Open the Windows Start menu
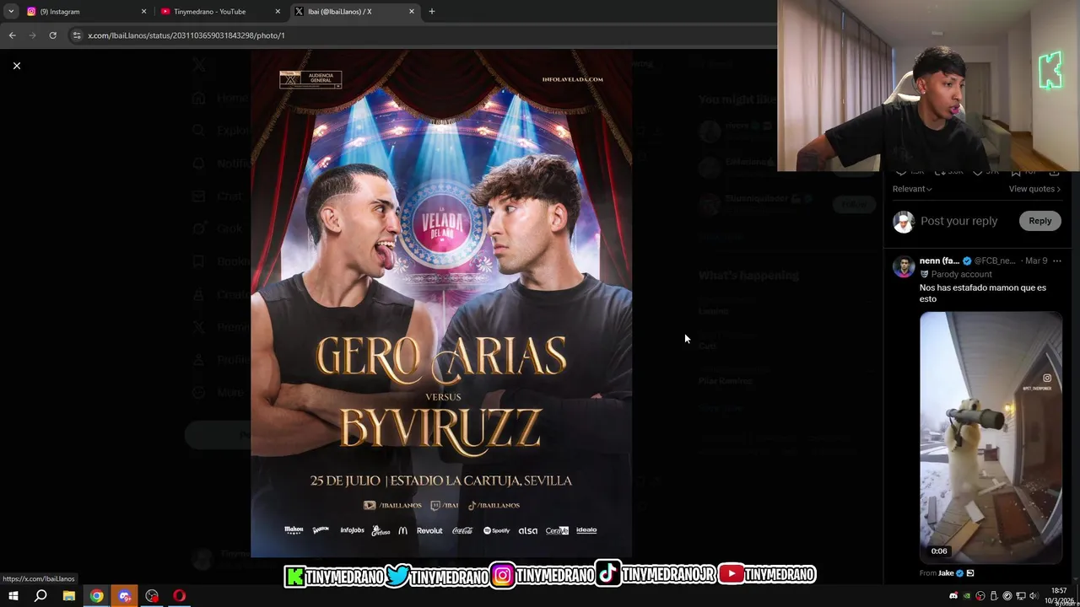This screenshot has height=607, width=1080. (13, 596)
